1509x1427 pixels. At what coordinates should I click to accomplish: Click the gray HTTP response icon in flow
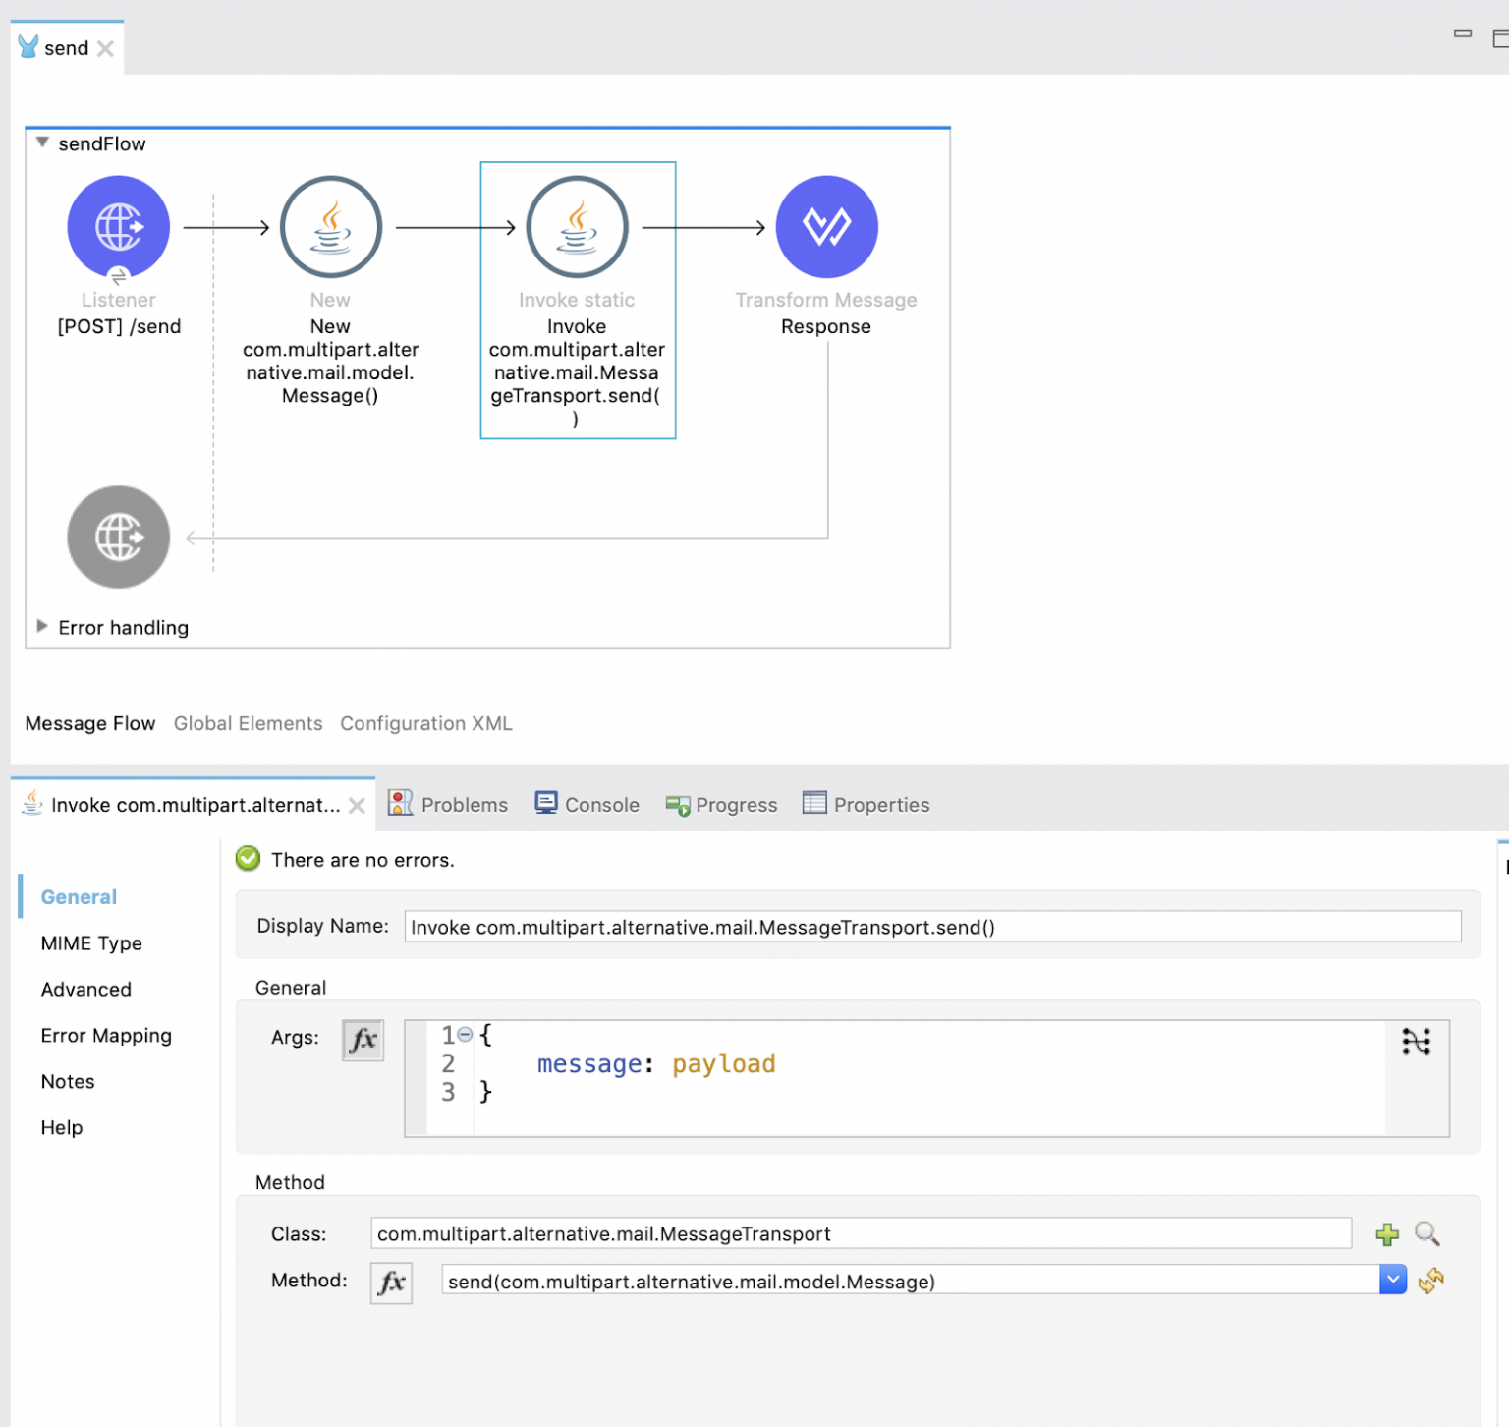tap(118, 537)
